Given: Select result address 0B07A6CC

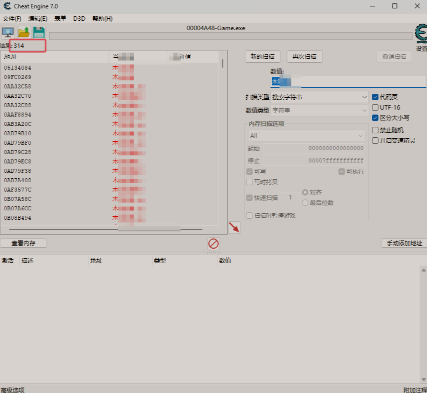Looking at the screenshot, I should coord(17,208).
